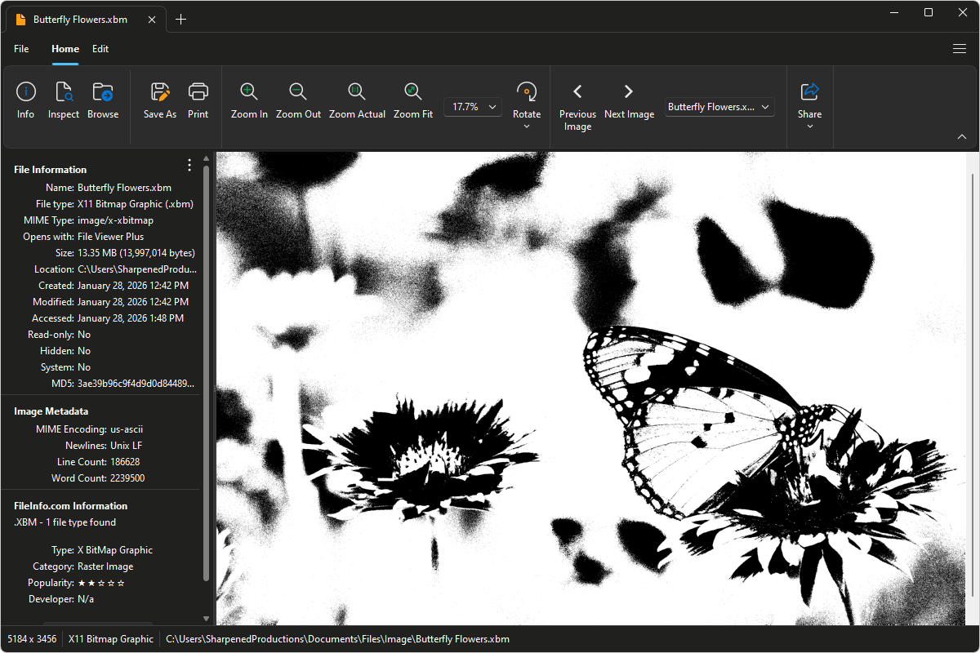Open the file Info panel
The height and width of the screenshot is (653, 980).
25,100
